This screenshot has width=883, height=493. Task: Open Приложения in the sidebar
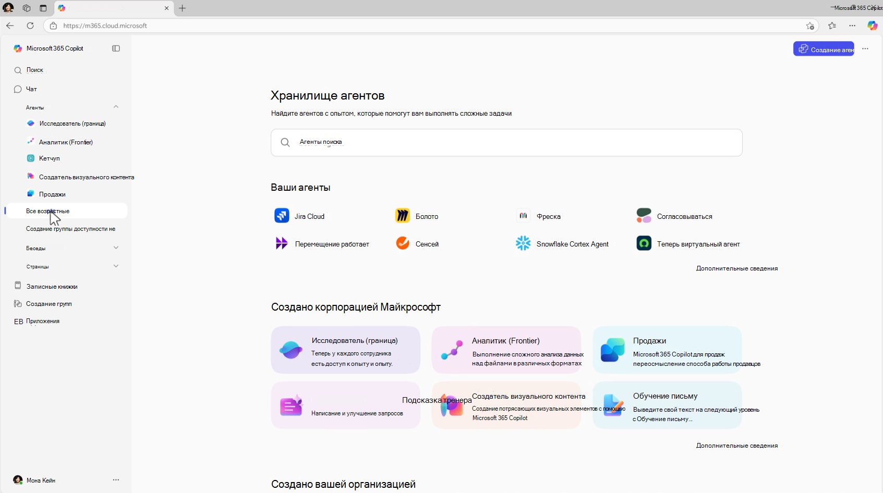(43, 321)
